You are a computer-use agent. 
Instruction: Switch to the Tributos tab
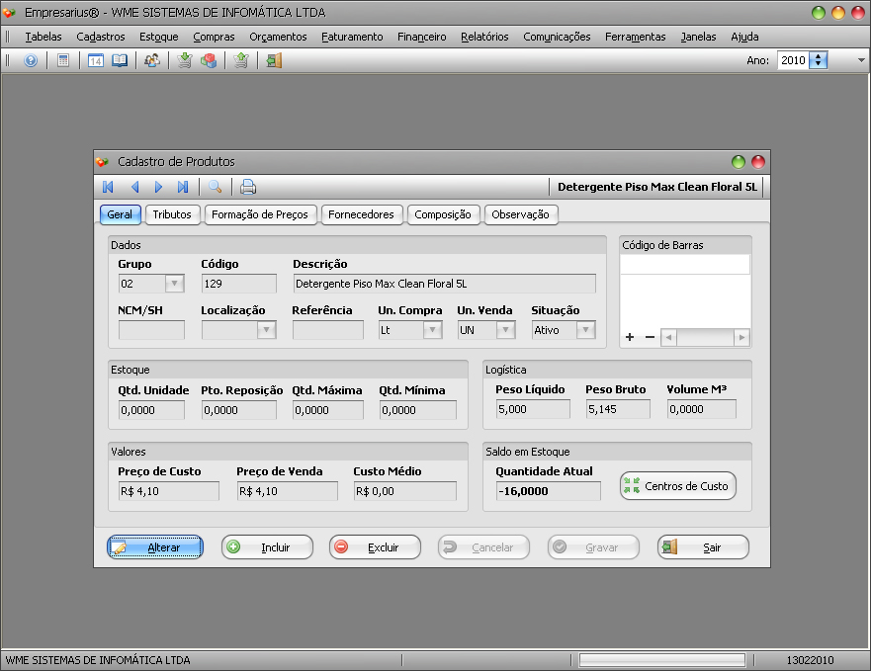pos(172,214)
